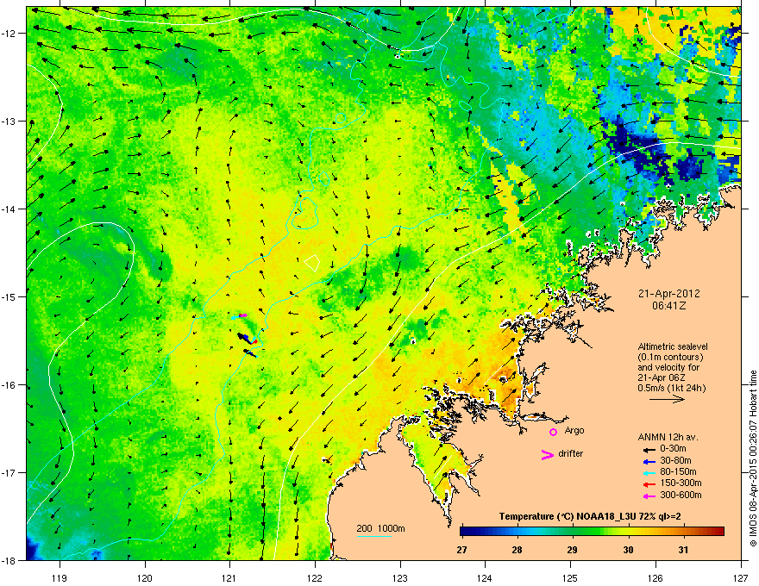The width and height of the screenshot is (759, 586).
Task: Click the Argo legend label
Action: [x=574, y=430]
